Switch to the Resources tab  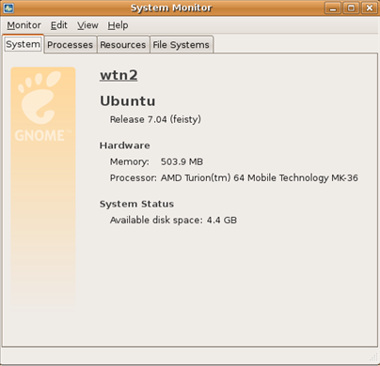123,45
